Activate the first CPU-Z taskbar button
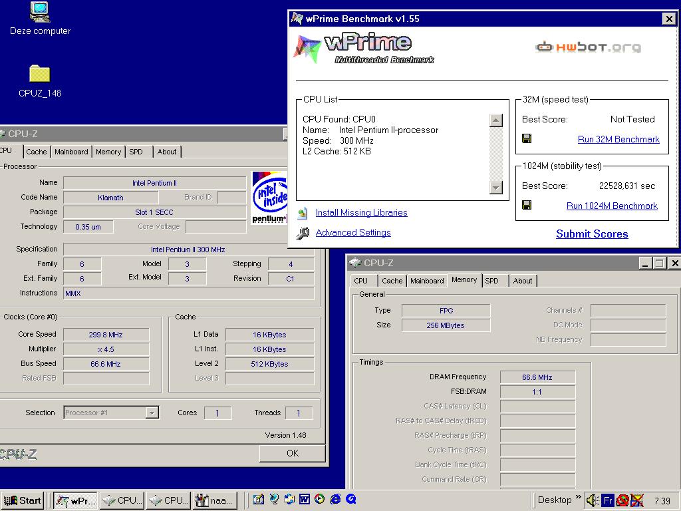Image resolution: width=681 pixels, height=511 pixels. (x=122, y=500)
